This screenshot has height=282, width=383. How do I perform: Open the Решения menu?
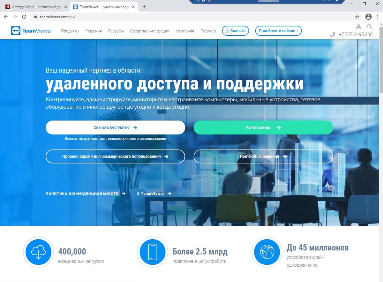pyautogui.click(x=94, y=31)
